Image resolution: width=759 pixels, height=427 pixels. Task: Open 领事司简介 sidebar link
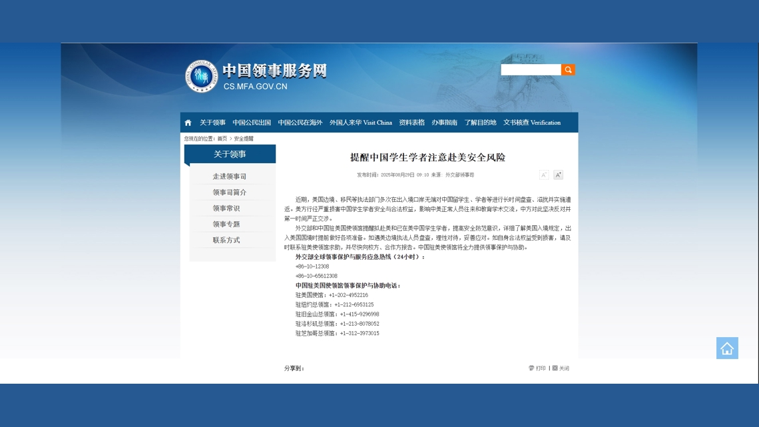click(230, 193)
